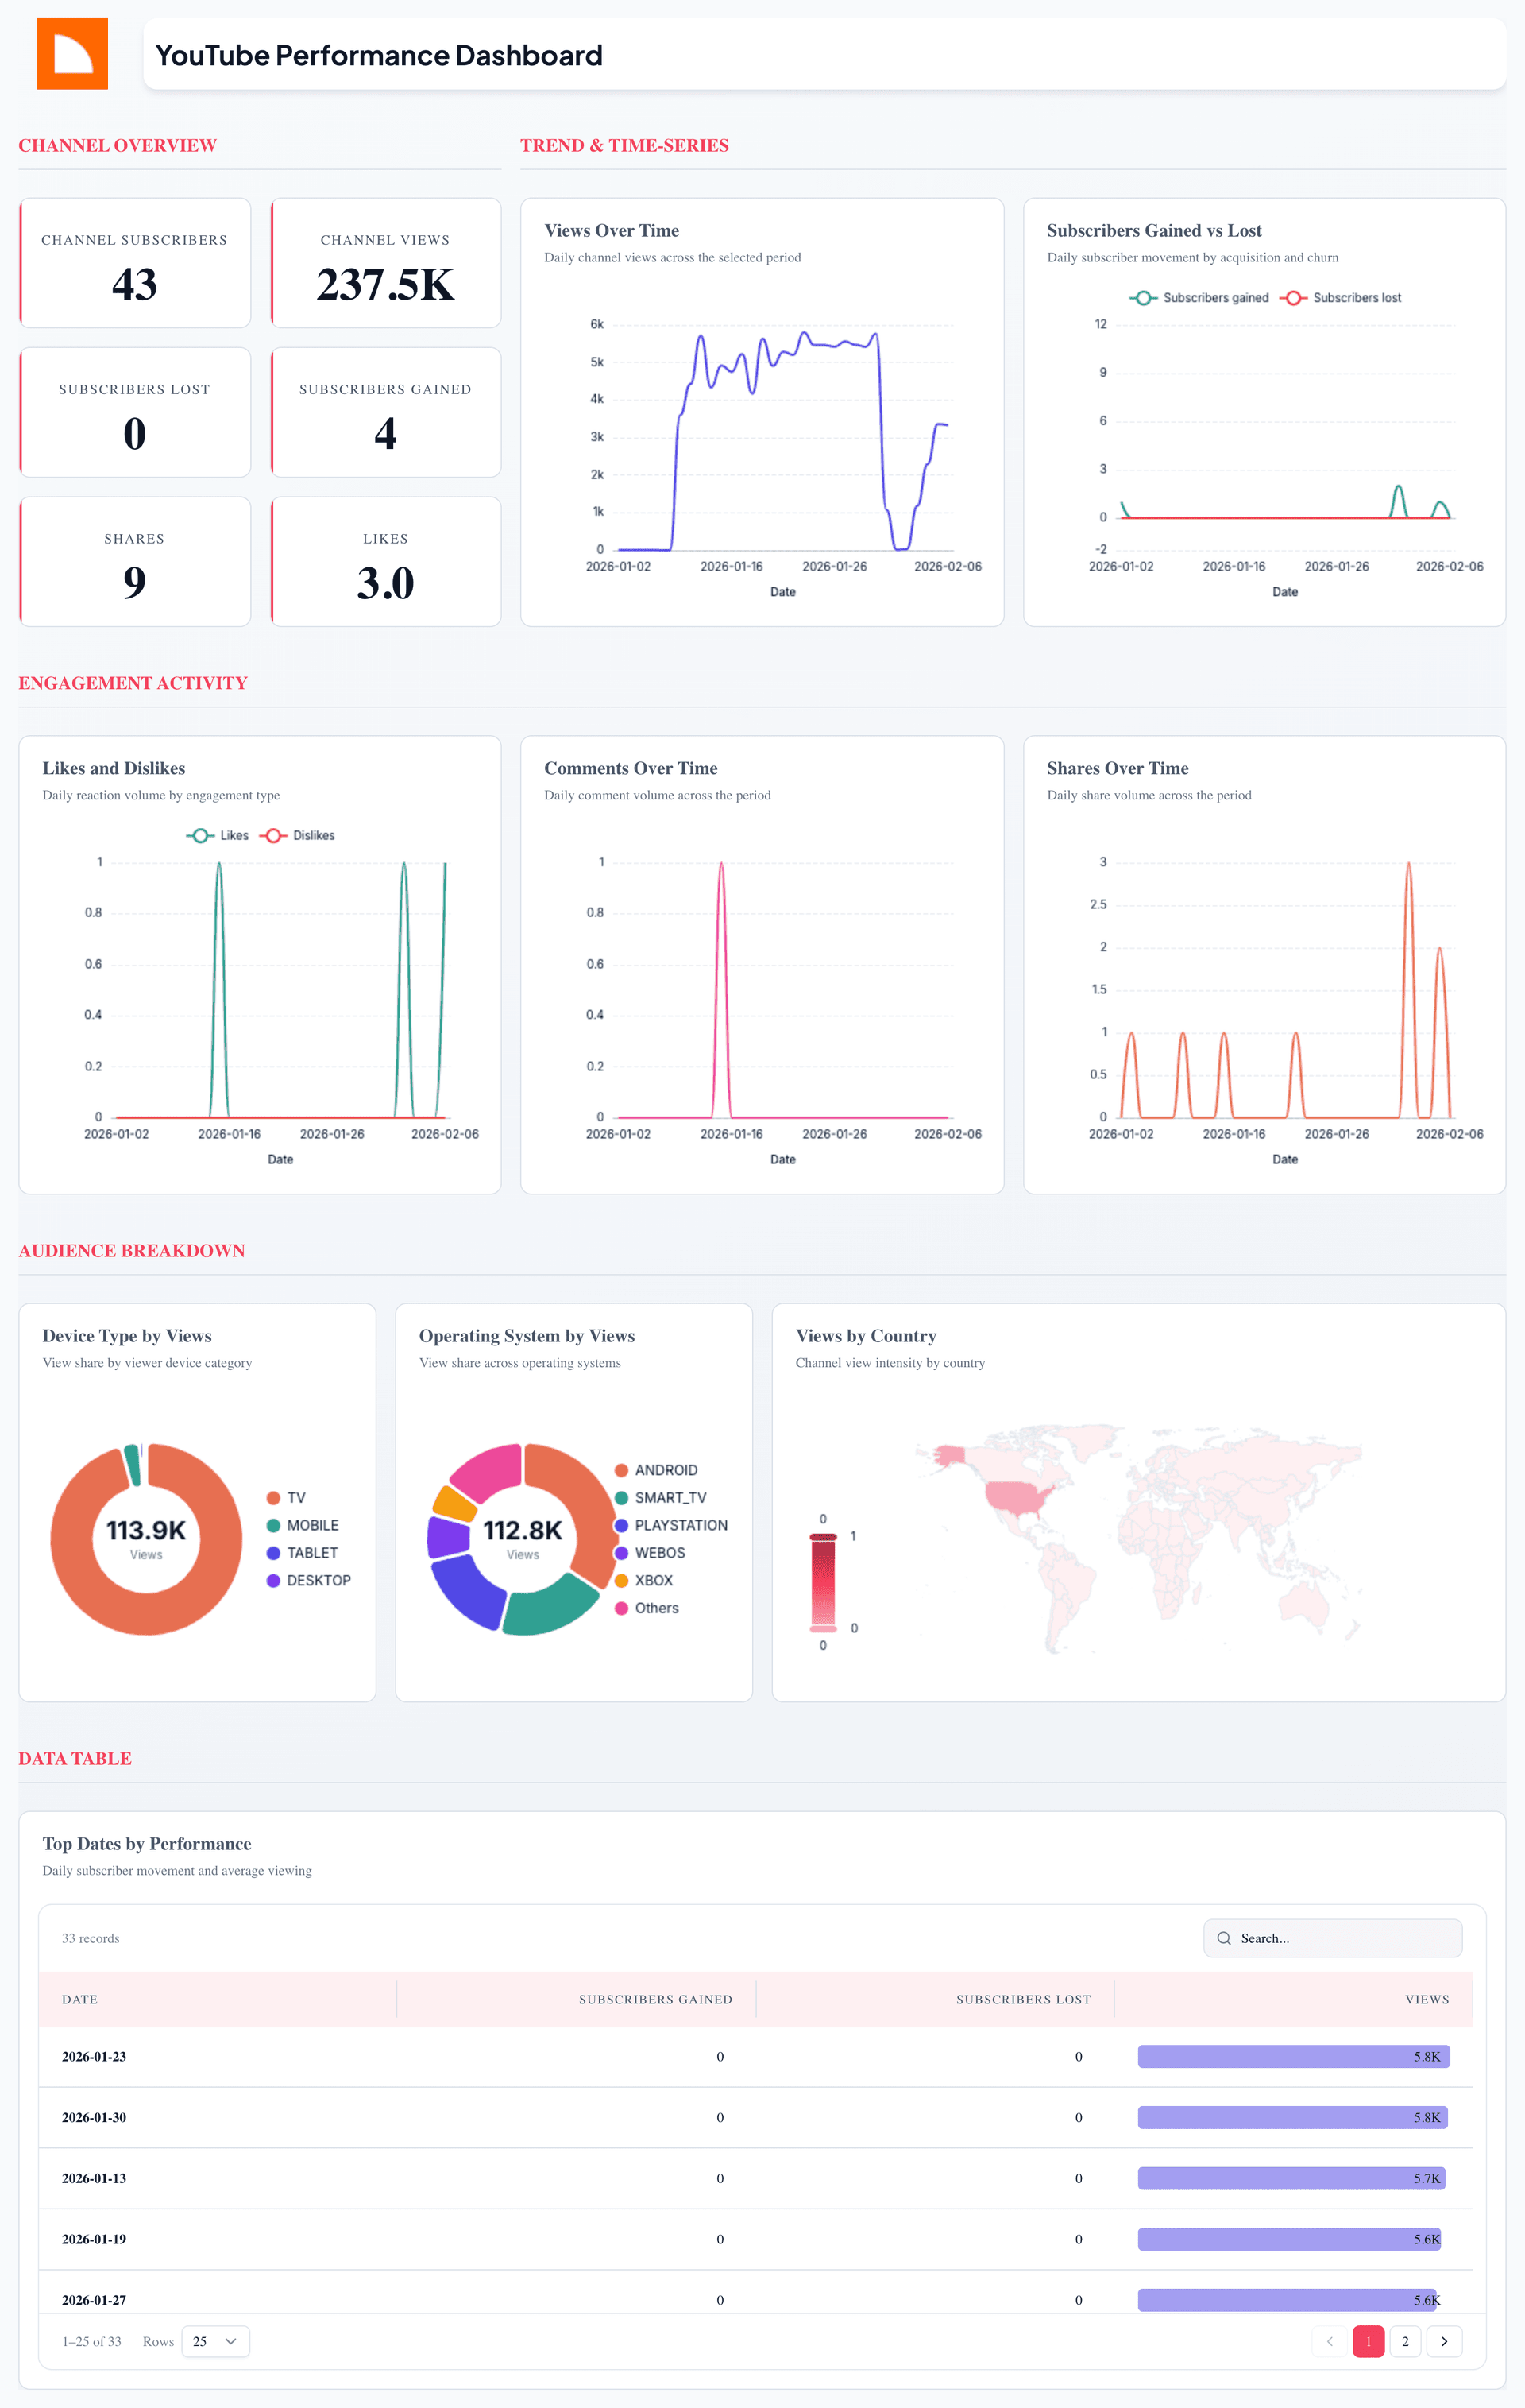Click the Views Over Time chart title
The height and width of the screenshot is (2408, 1525).
(x=612, y=230)
